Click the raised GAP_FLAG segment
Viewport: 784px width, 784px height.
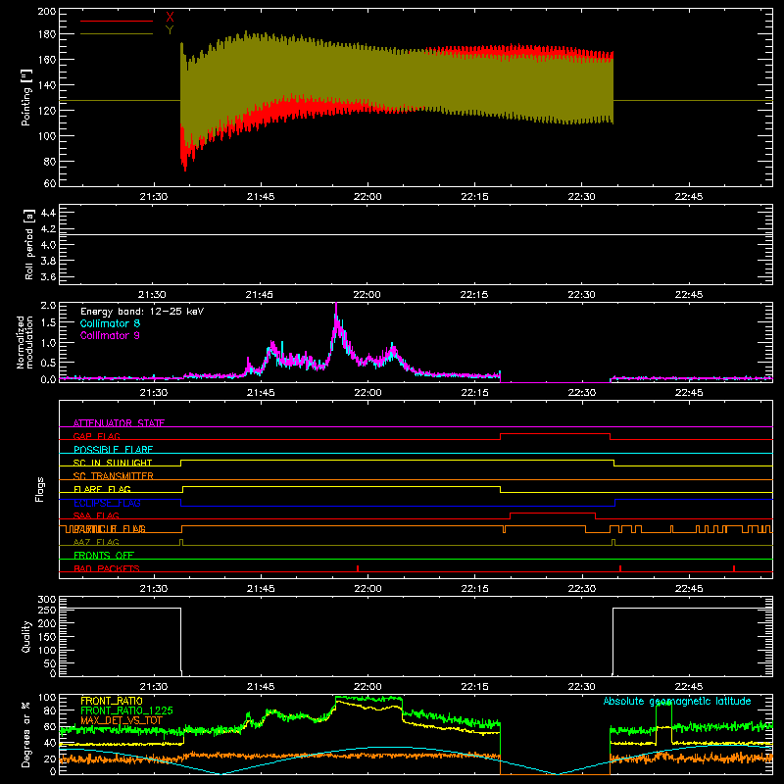555,434
